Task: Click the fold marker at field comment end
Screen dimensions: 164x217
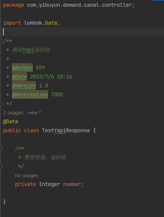Action: click(1, 166)
